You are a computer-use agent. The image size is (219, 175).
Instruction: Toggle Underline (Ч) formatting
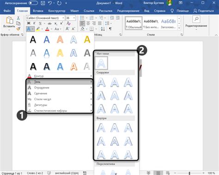pyautogui.click(x=40, y=23)
